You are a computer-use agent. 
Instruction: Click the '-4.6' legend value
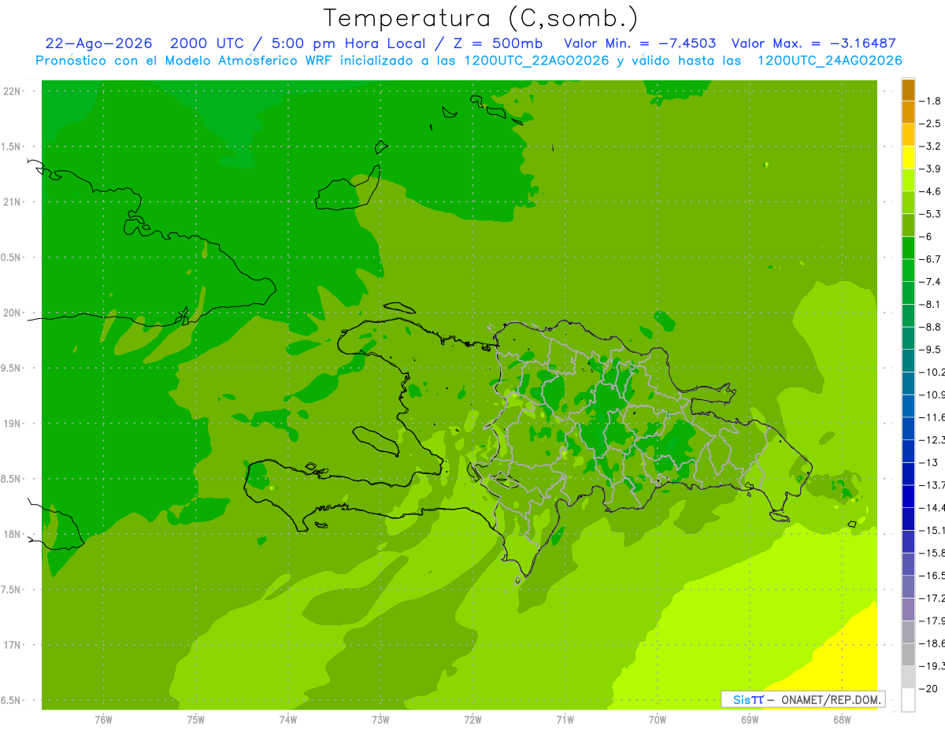[931, 191]
